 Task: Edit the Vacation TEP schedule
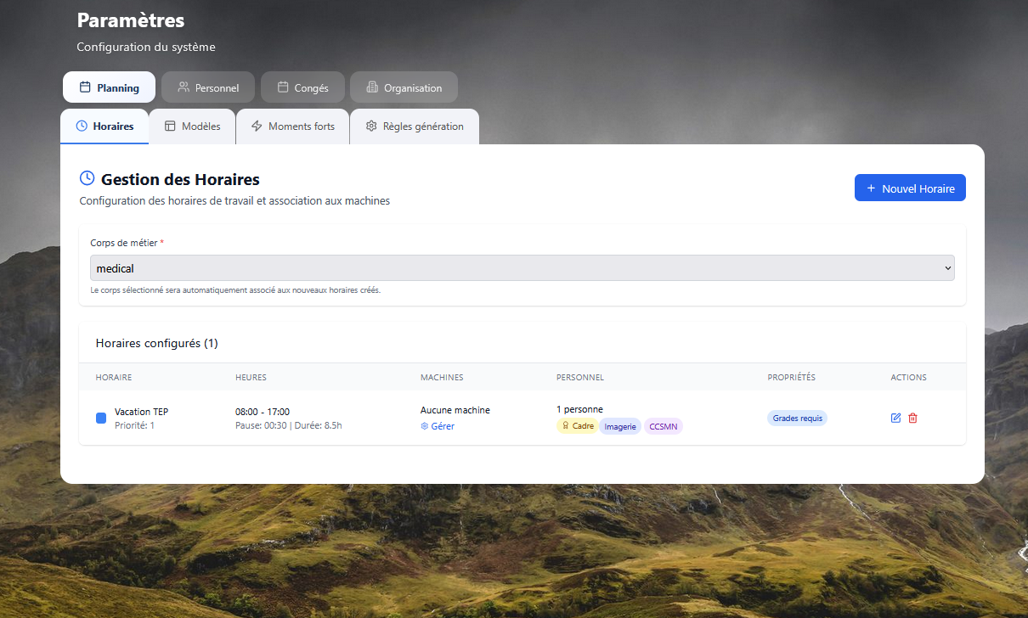point(895,419)
